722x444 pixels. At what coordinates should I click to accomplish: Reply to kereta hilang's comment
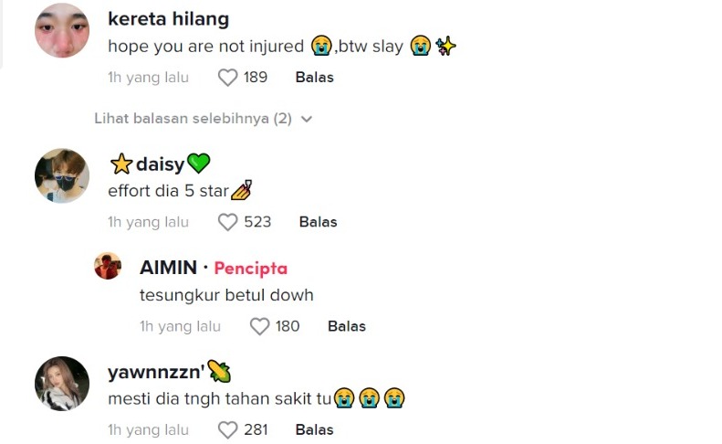click(x=314, y=78)
